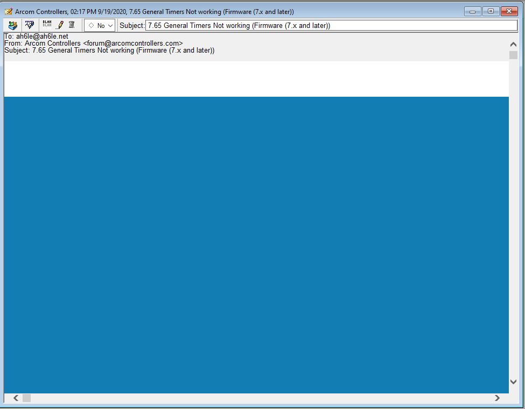
Task: Click the vertical scrollbar down arrow
Action: coord(513,382)
